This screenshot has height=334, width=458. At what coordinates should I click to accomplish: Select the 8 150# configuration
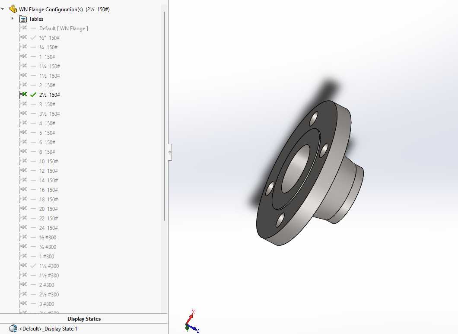click(48, 152)
